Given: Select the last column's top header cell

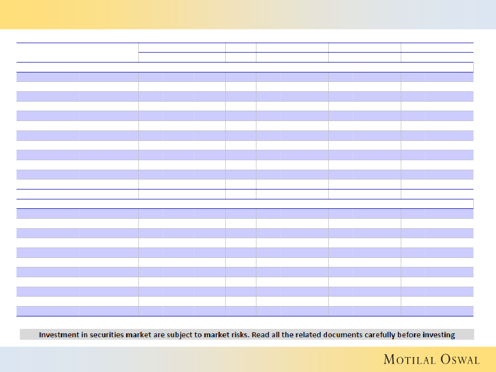Looking at the screenshot, I should pos(437,48).
